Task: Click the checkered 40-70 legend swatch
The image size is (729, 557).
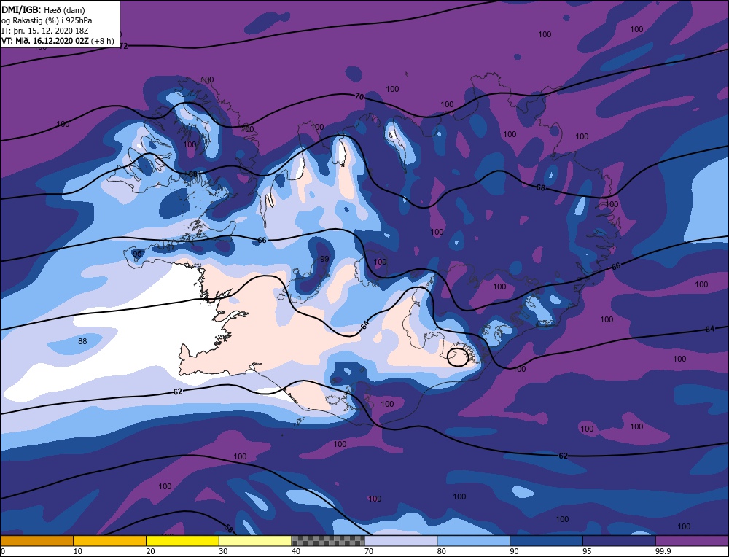Action: 328,541
